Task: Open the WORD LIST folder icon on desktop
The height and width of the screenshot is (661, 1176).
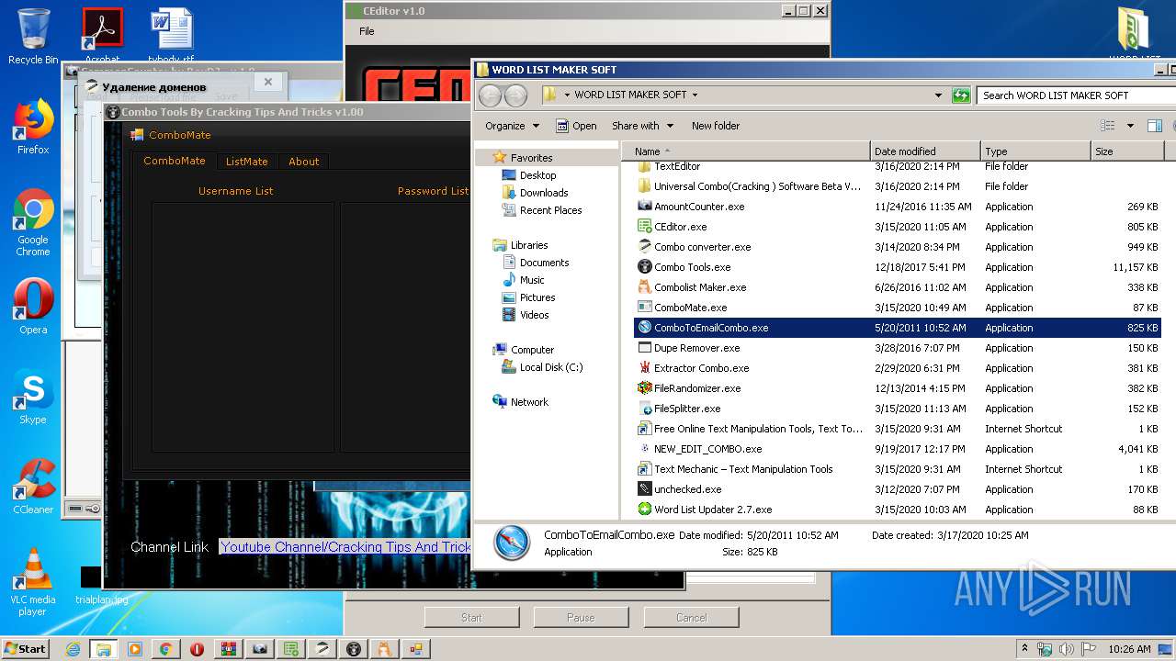Action: tap(1136, 35)
